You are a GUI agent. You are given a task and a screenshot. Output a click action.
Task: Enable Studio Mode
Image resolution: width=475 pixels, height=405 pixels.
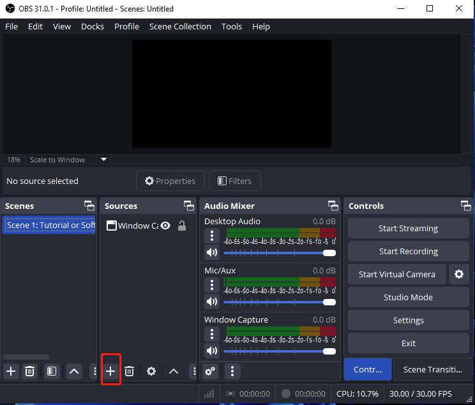point(409,297)
